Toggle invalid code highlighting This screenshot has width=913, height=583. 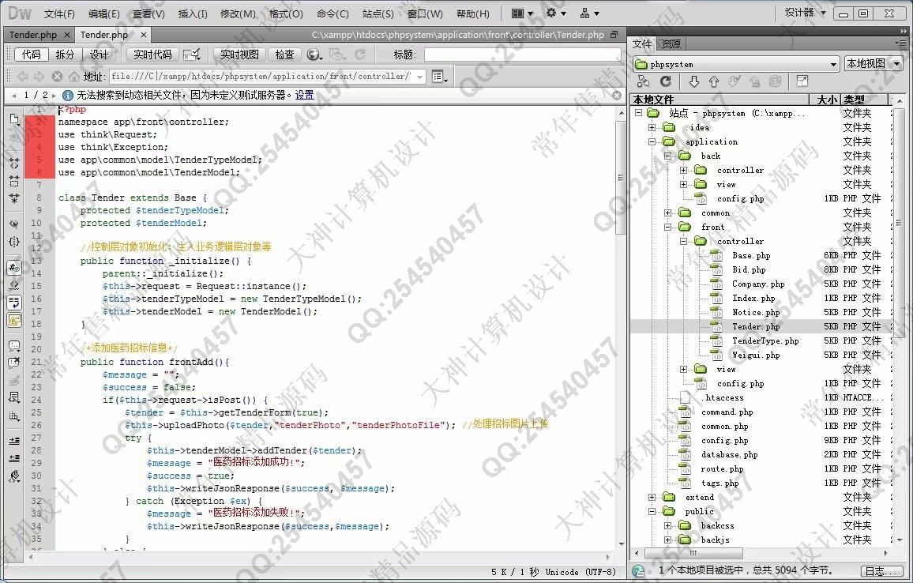tap(14, 285)
